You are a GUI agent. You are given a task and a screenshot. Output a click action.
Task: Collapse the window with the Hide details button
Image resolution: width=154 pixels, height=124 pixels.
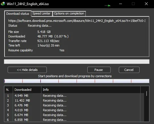pos(27,70)
